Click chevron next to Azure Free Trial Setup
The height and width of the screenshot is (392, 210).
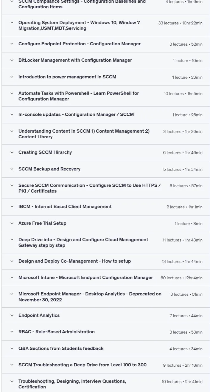(x=12, y=223)
